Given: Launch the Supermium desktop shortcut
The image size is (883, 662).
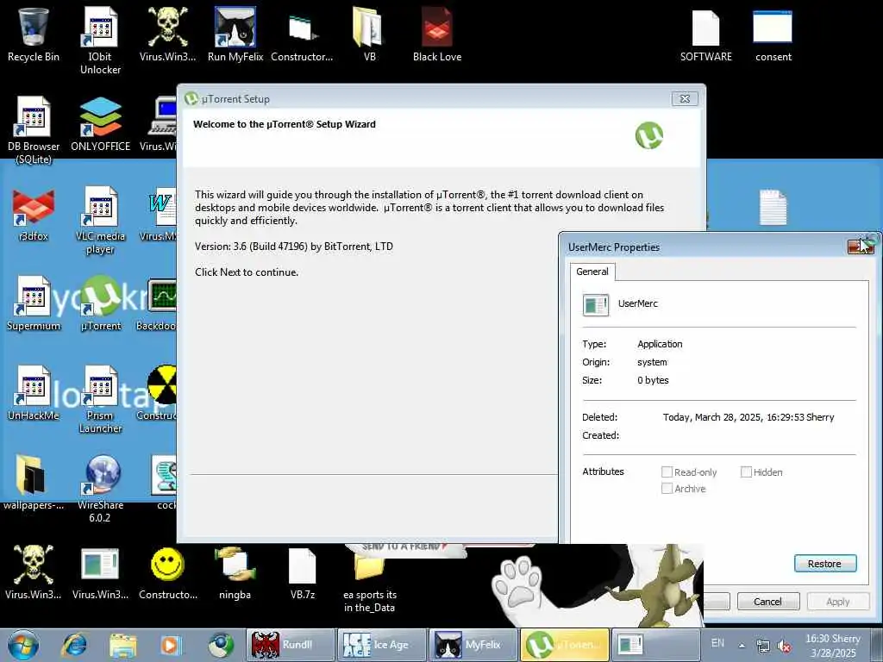Looking at the screenshot, I should (x=34, y=304).
